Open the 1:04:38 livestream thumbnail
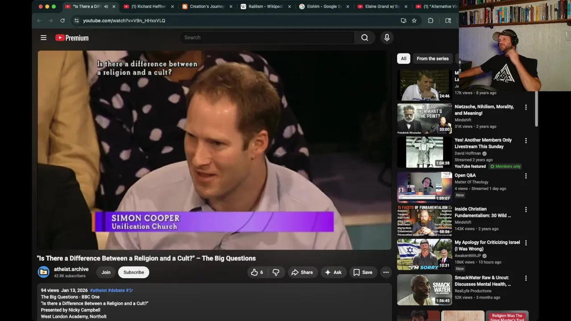 pyautogui.click(x=424, y=152)
